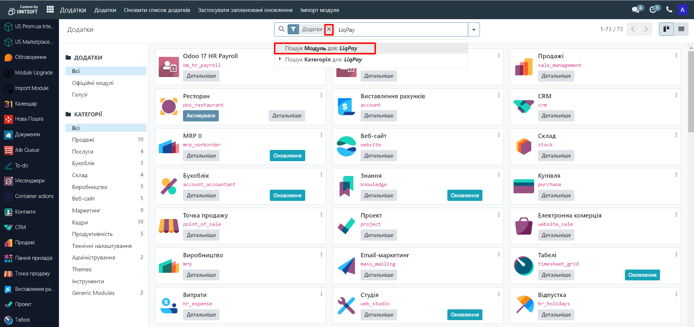
Task: Click the phone call icon in navbar
Action: (x=669, y=10)
